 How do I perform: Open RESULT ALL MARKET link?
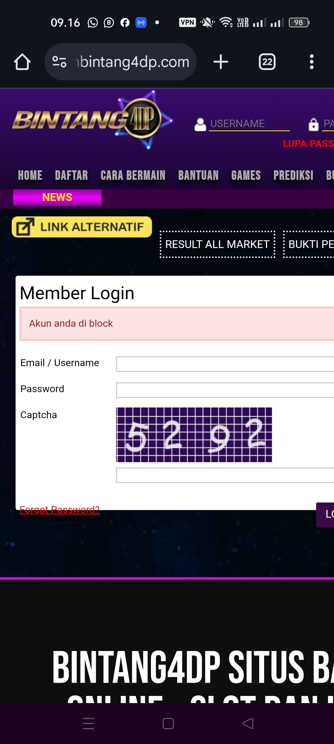pos(217,244)
